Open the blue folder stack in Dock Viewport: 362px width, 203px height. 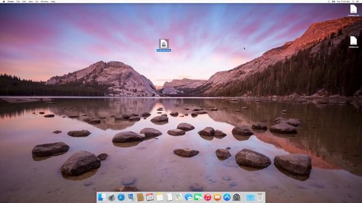250,197
